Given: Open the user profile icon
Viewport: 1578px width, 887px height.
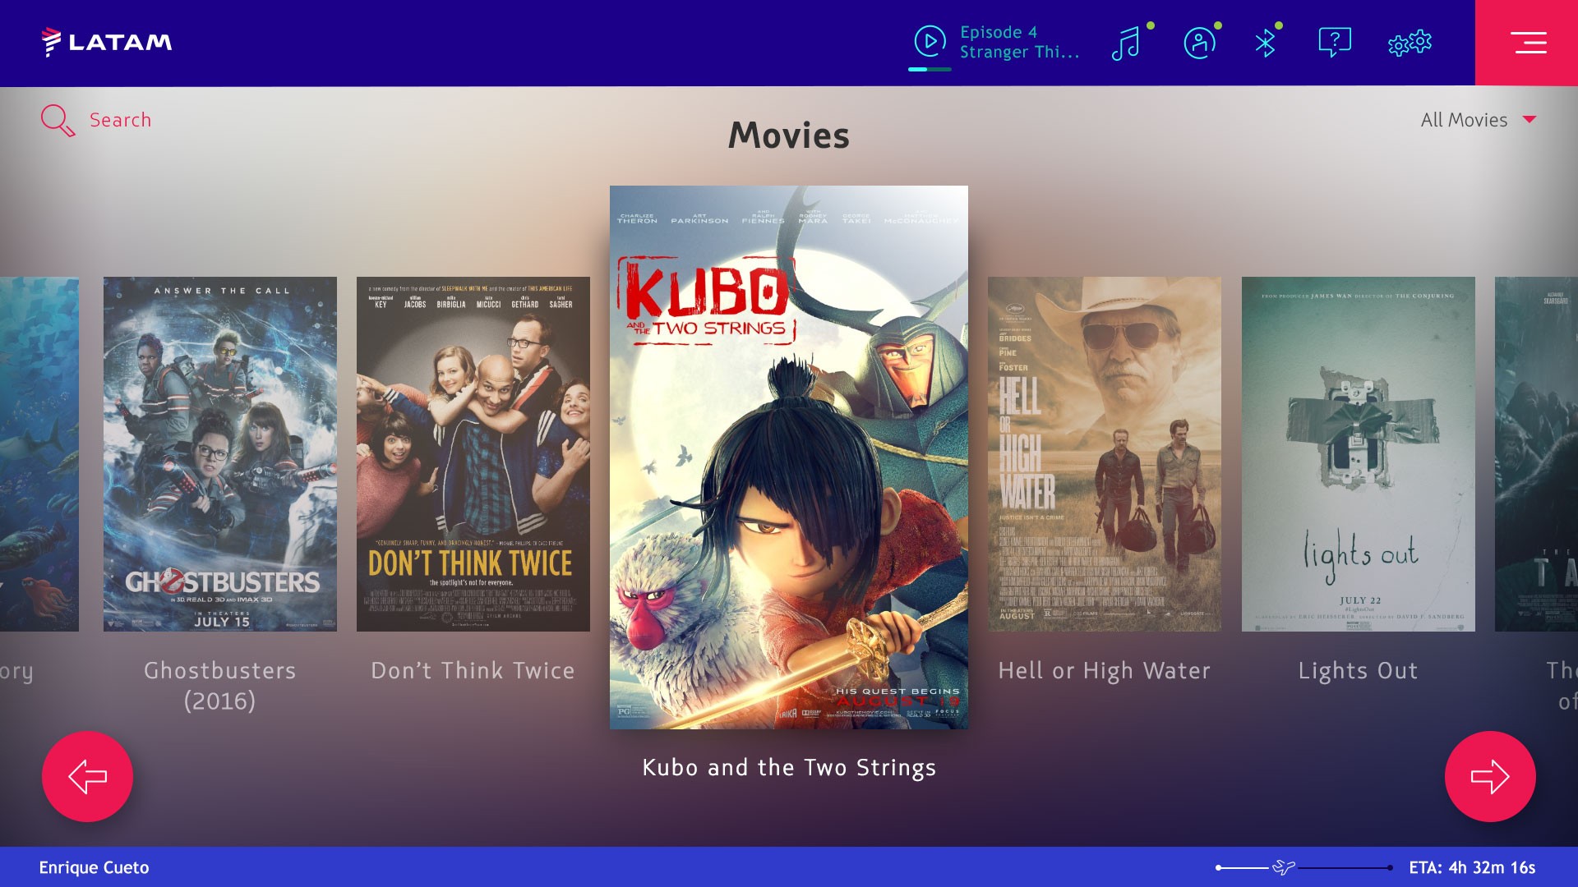Looking at the screenshot, I should coord(1199,43).
